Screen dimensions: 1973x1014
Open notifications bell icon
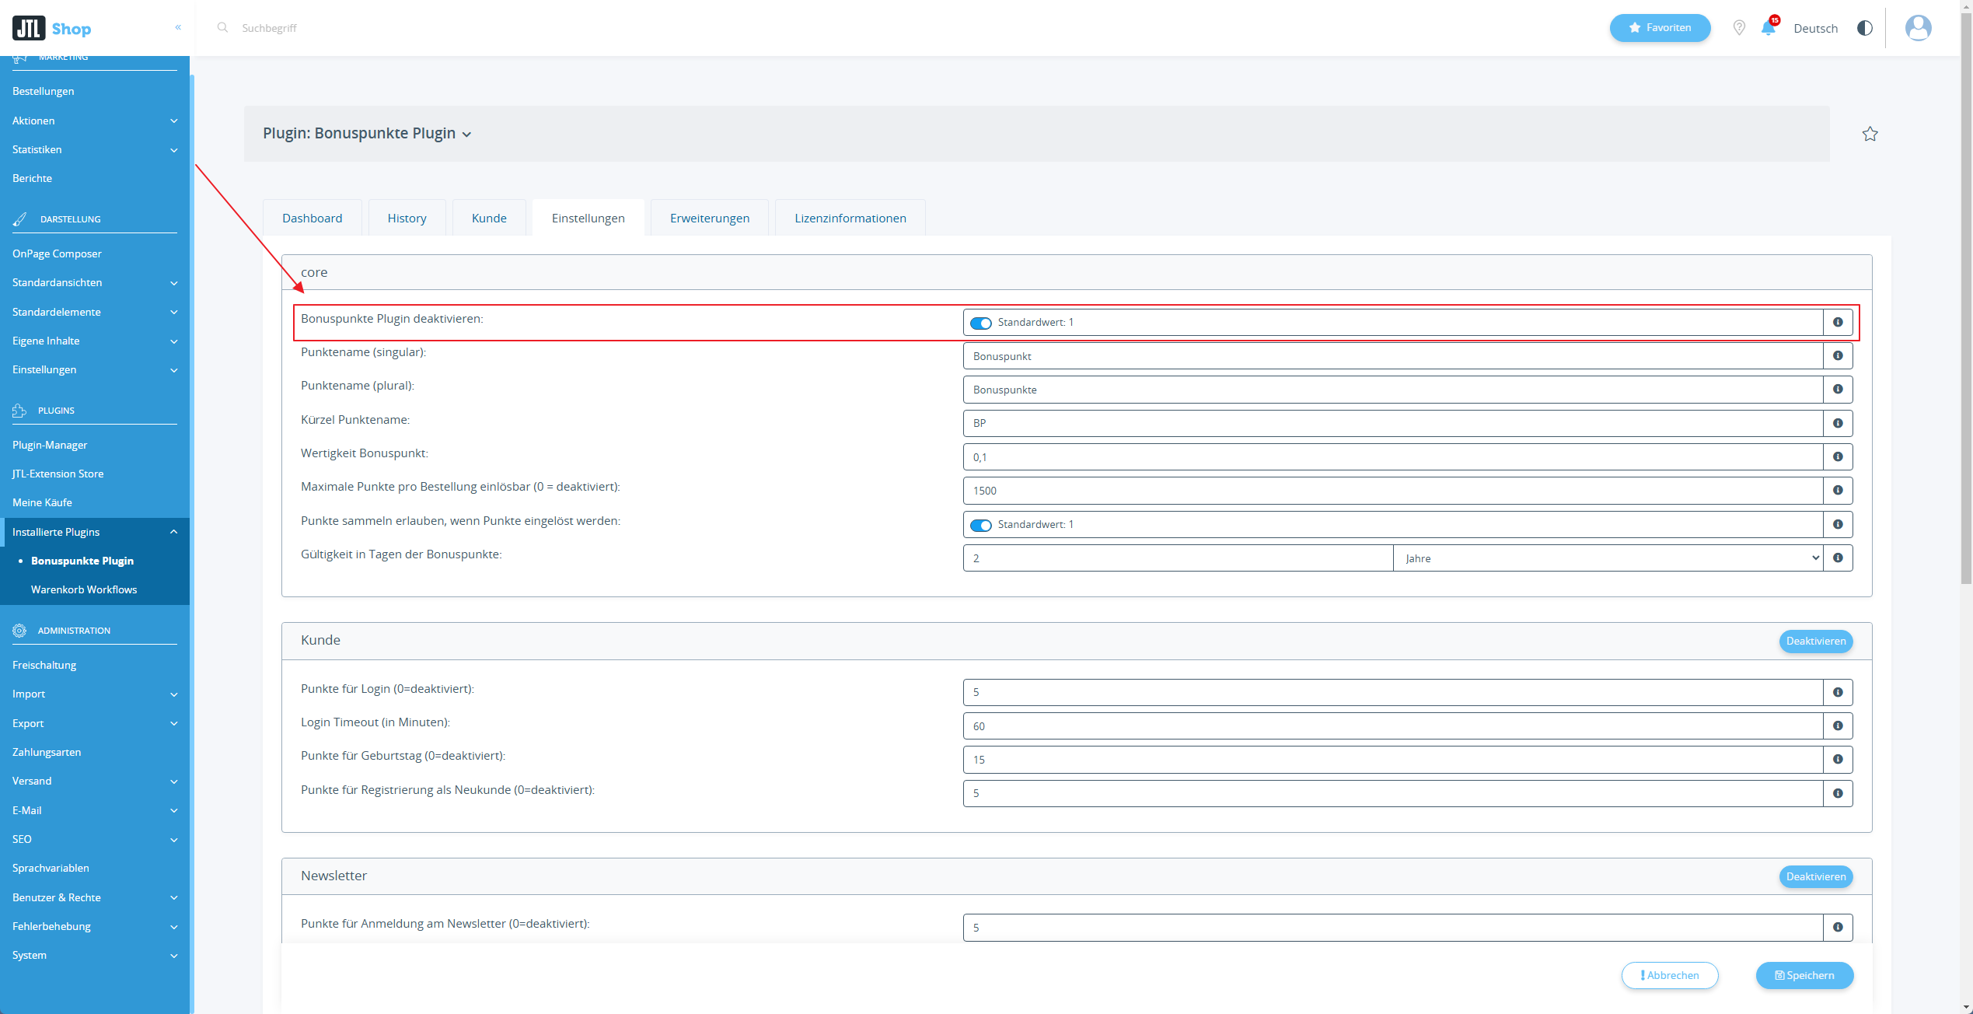click(x=1769, y=28)
